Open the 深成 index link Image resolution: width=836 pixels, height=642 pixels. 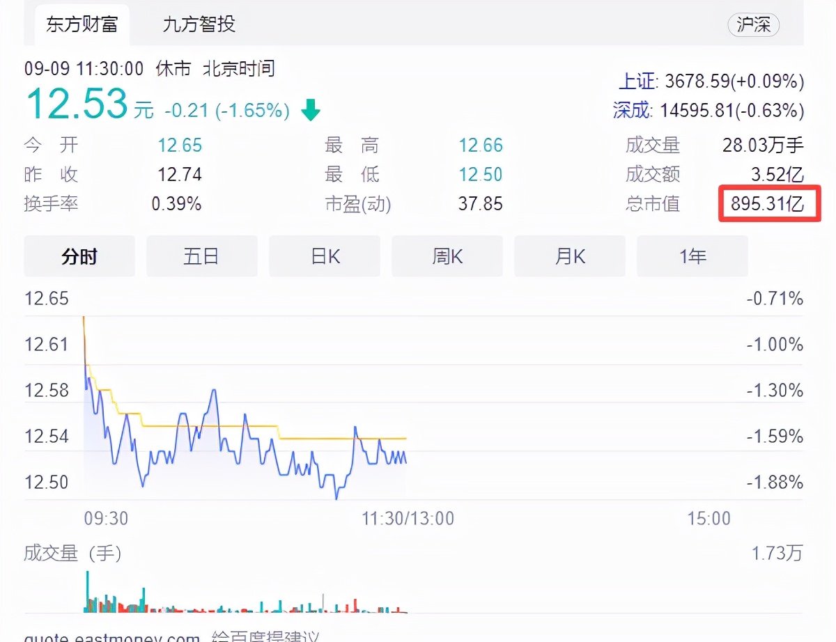tap(633, 110)
